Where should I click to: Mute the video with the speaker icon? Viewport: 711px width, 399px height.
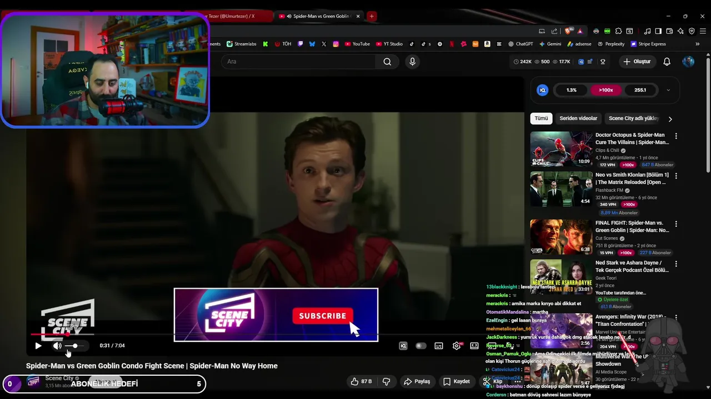pyautogui.click(x=57, y=346)
